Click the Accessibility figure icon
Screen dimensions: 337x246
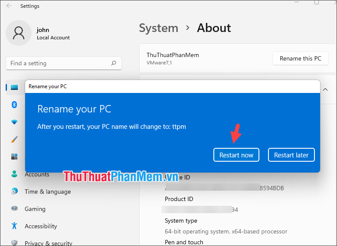[x=14, y=226]
